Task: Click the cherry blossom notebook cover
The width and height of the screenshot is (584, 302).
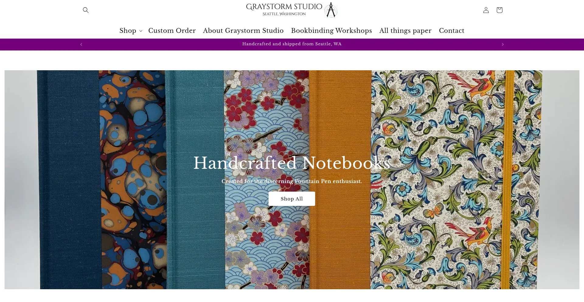Action: pyautogui.click(x=267, y=179)
